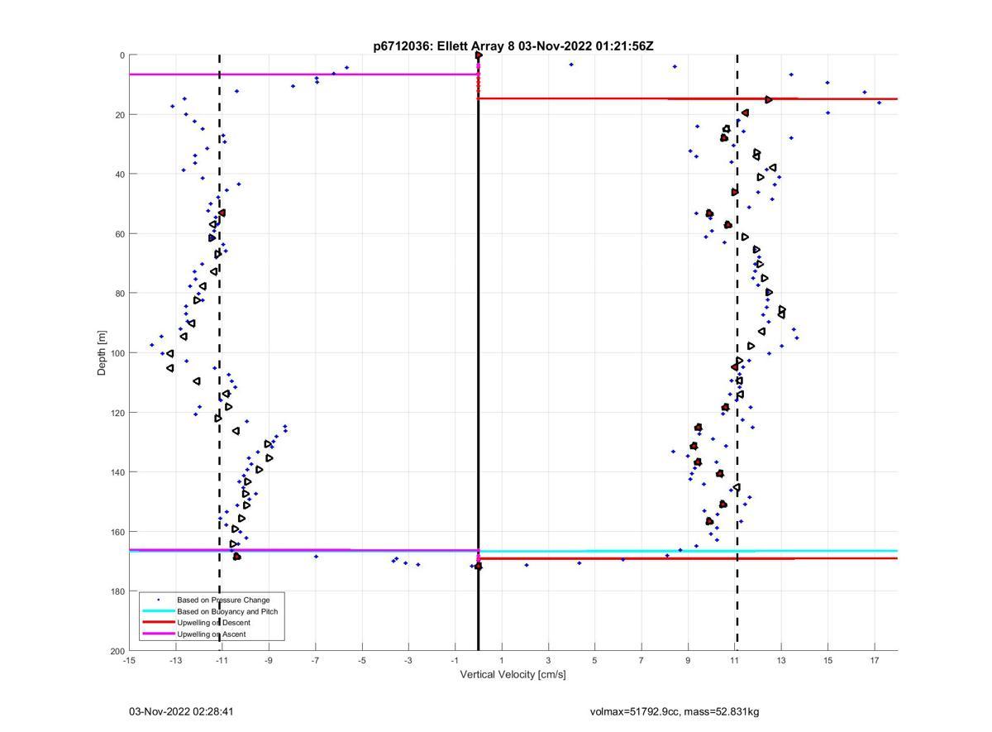The height and width of the screenshot is (732, 992).
Task: Click legend entry 'Based on Pressure Change'
Action: (223, 600)
